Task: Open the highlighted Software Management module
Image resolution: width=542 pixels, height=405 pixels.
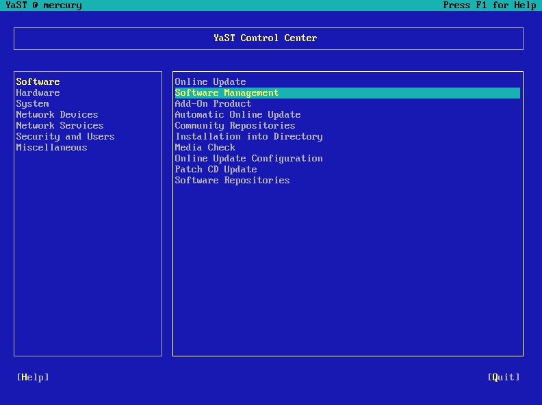Action: [x=348, y=93]
